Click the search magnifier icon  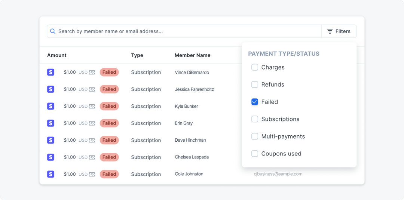click(x=53, y=31)
